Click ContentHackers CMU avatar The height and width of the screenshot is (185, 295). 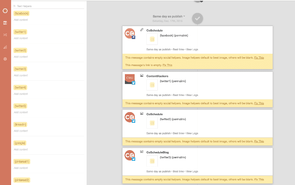point(129,79)
